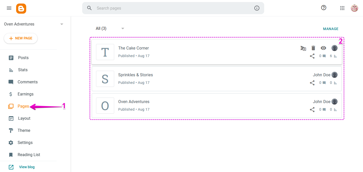363x172 pixels.
Task: Show preview of The Cake Corner
Action: [323, 48]
